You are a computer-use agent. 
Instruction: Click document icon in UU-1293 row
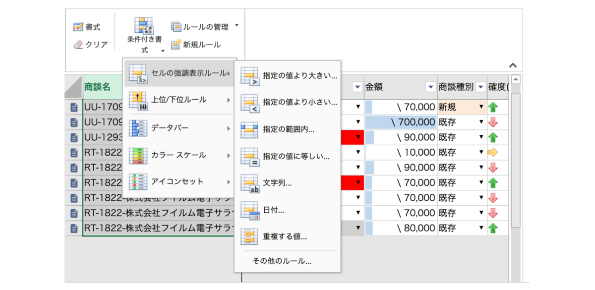(74, 137)
